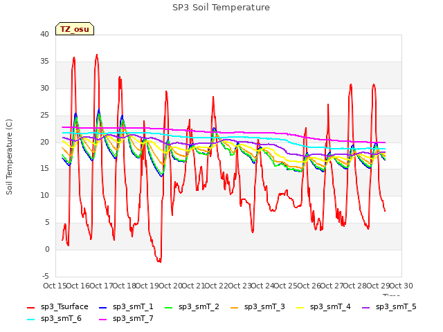Screen dimensions: 443x332
Task: Click the 25 y-axis tick label
Action: coord(44,116)
